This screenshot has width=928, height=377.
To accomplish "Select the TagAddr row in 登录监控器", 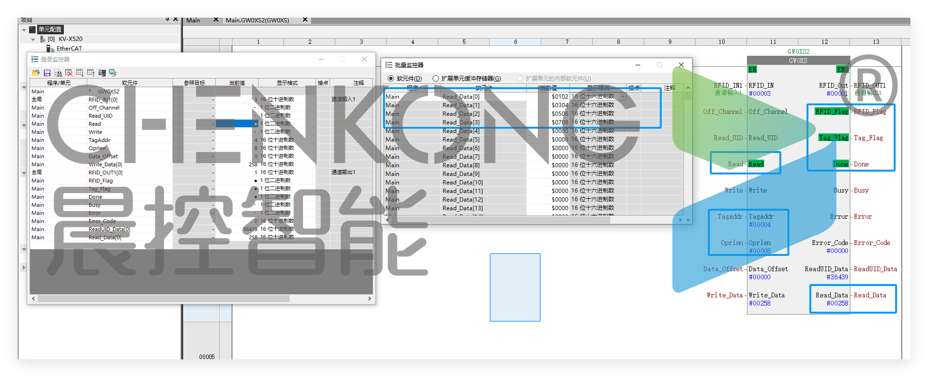I will pyautogui.click(x=201, y=140).
